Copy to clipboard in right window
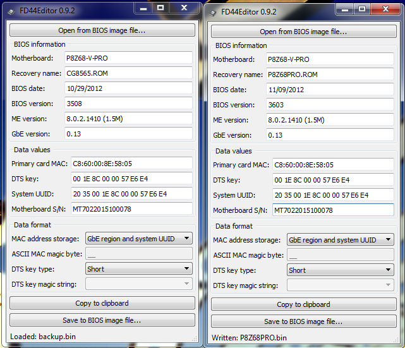The height and width of the screenshot is (348, 405). pyautogui.click(x=304, y=304)
